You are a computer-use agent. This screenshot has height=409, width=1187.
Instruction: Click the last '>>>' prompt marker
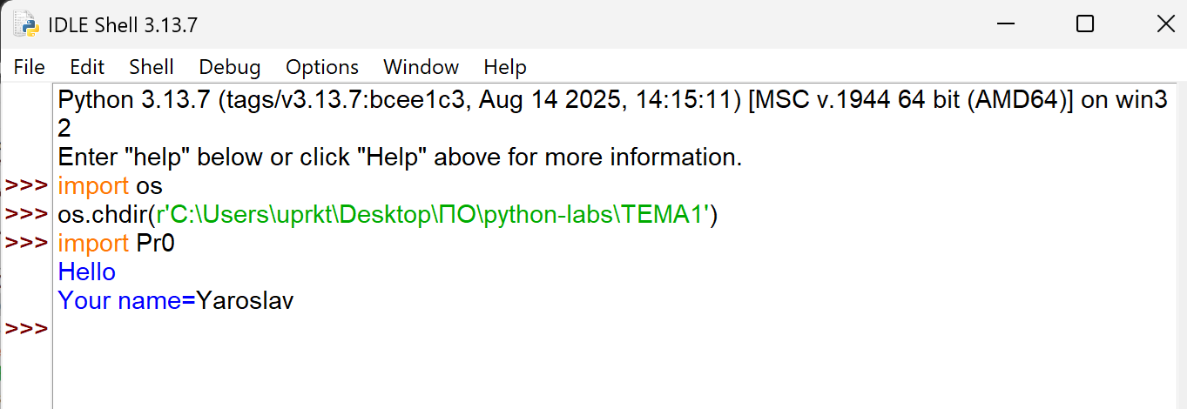pos(26,329)
